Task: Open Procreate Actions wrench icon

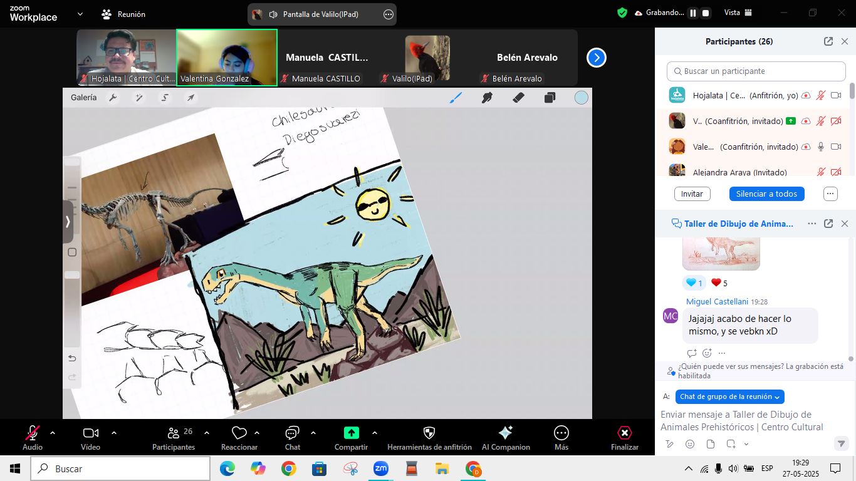Action: tap(113, 98)
